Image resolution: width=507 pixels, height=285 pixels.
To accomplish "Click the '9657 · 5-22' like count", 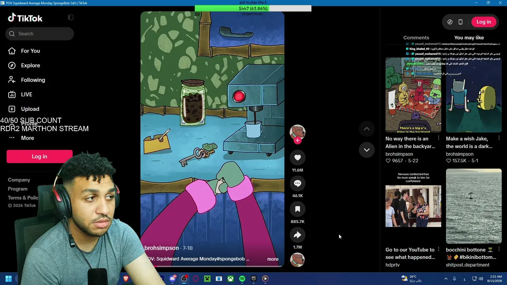I will point(402,161).
